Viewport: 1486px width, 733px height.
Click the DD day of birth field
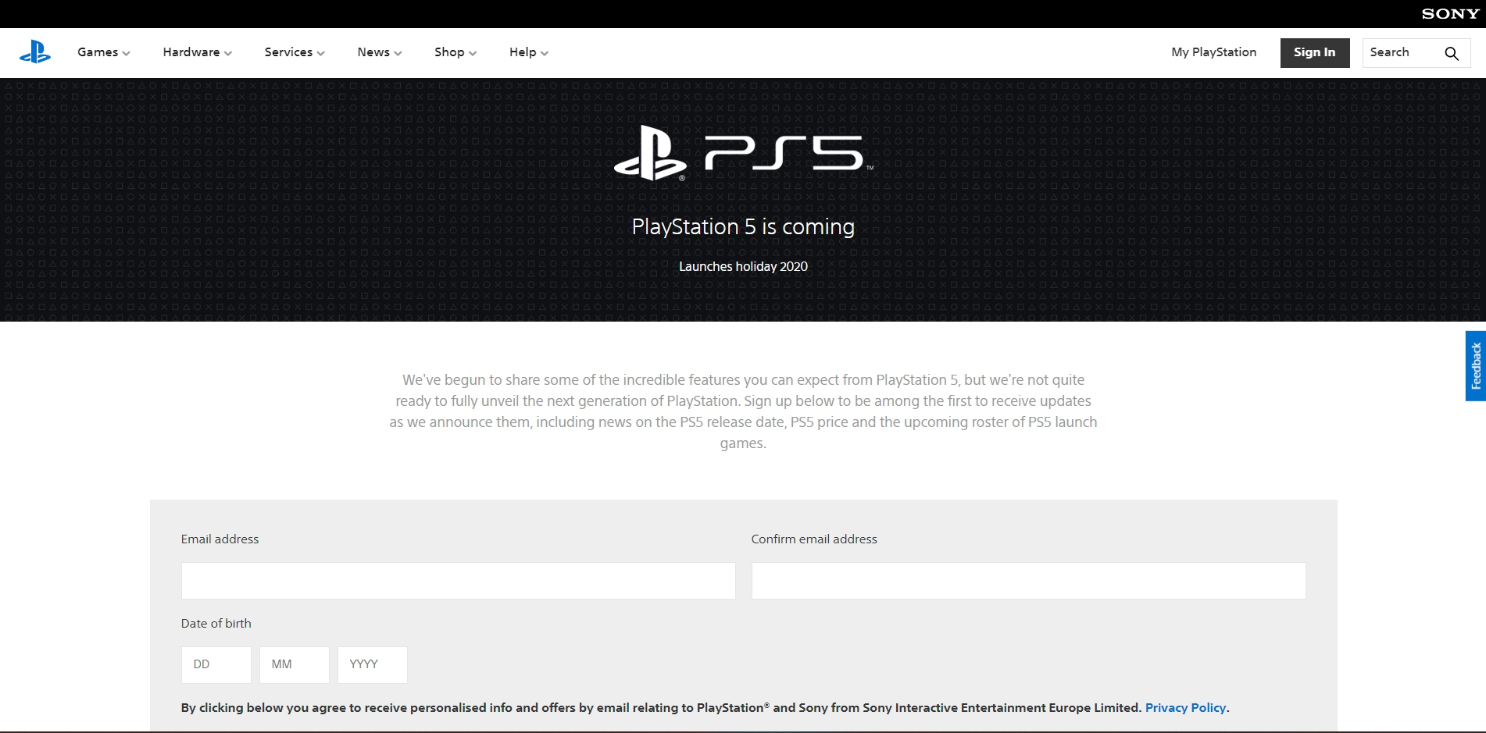click(216, 665)
